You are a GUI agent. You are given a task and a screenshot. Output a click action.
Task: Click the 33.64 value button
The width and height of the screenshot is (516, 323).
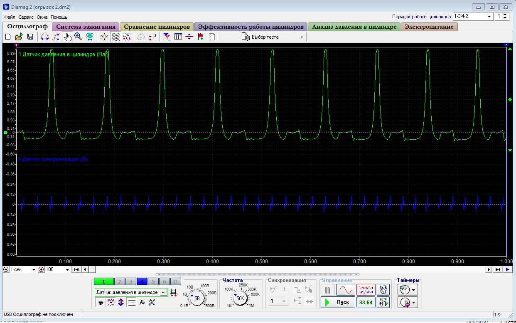pyautogui.click(x=366, y=302)
